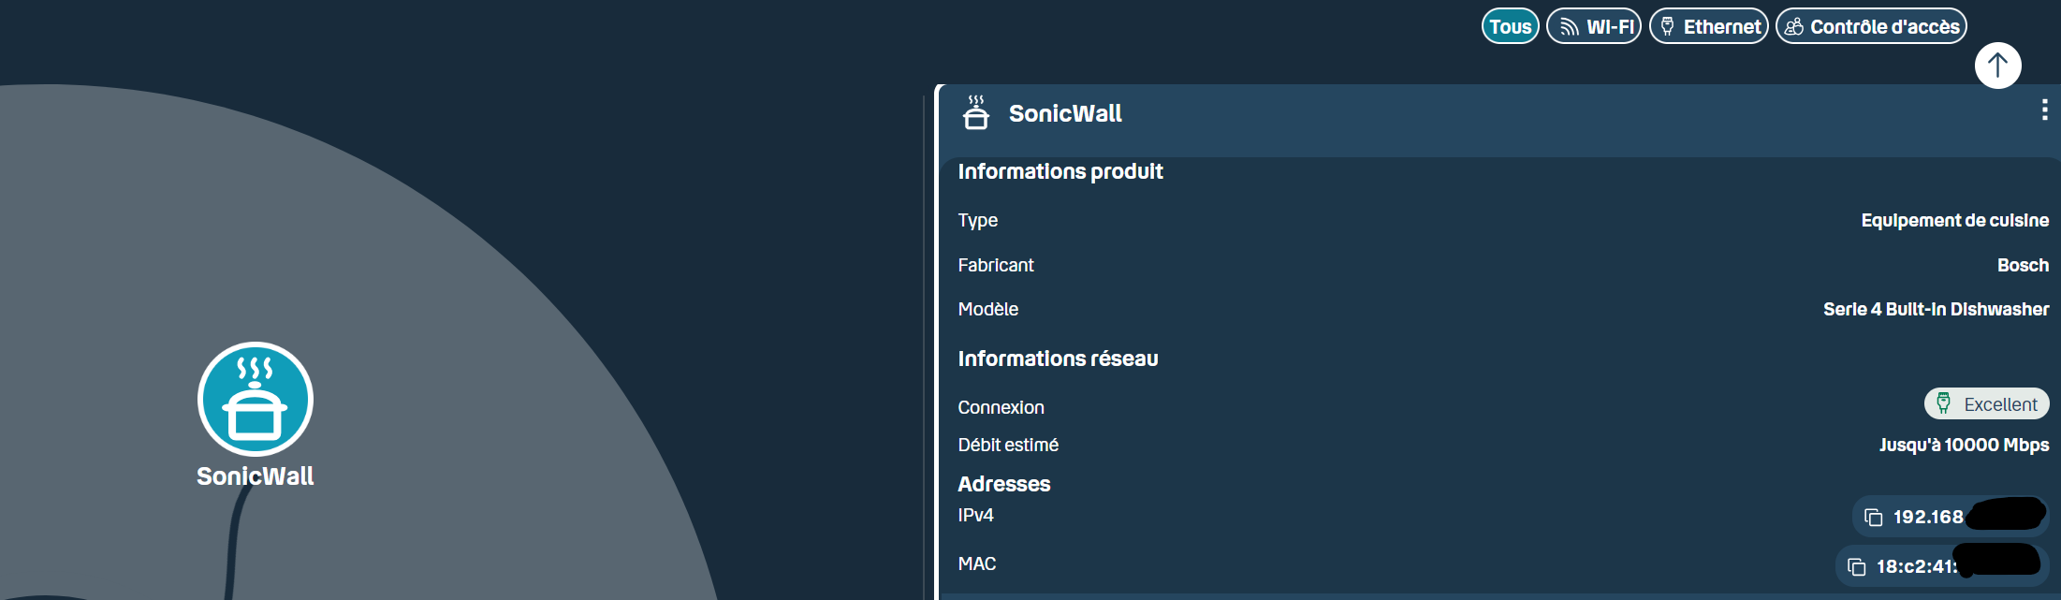2061x600 pixels.
Task: Copy the MAC address with the copy icon
Action: tap(1857, 567)
